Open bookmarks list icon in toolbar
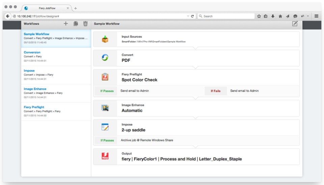 click(266, 16)
